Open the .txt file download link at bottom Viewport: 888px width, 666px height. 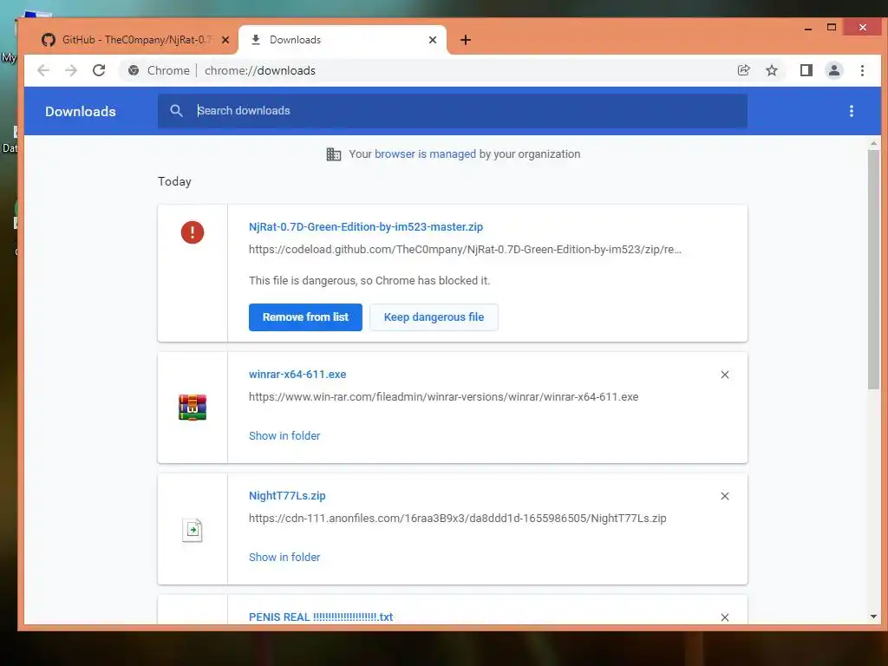click(x=321, y=617)
